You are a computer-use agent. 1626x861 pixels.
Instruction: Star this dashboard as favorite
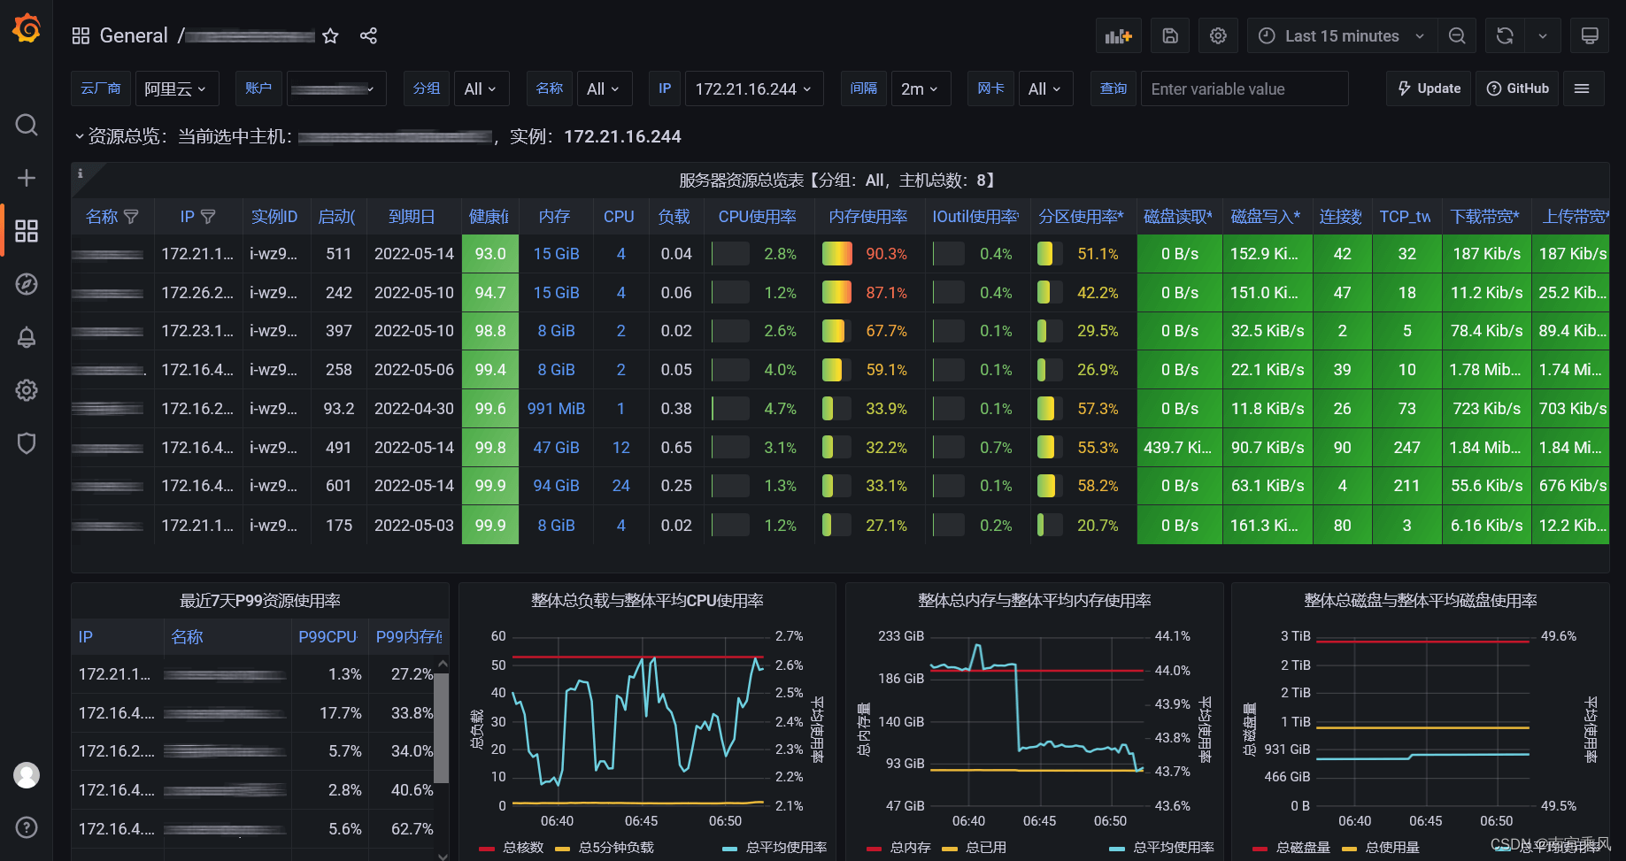[x=330, y=35]
